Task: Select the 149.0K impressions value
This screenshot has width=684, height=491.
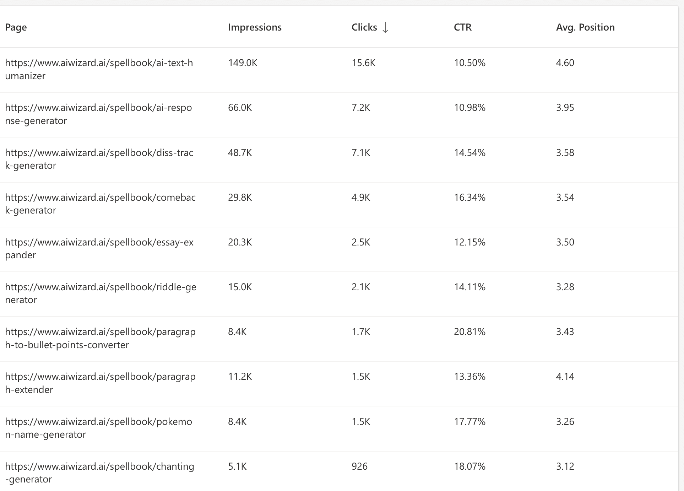Action: tap(243, 63)
